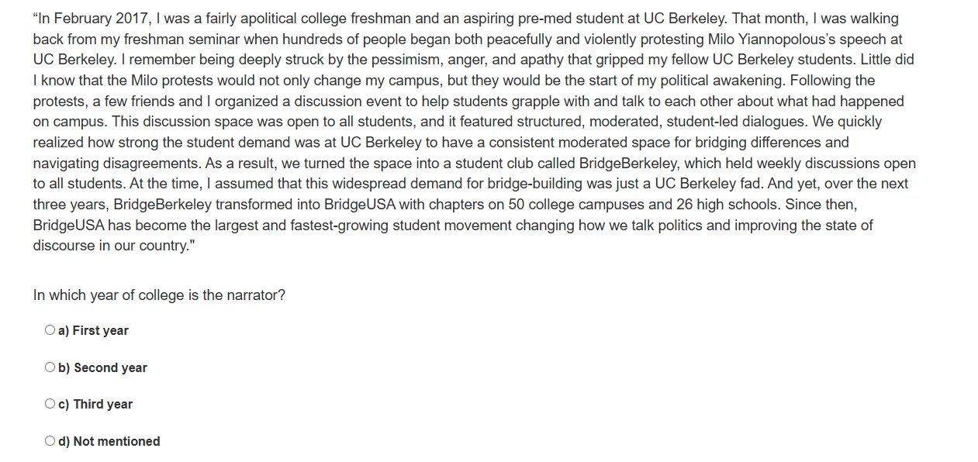Click the 'Second year' answer label text
This screenshot has height=462, width=978.
110,367
